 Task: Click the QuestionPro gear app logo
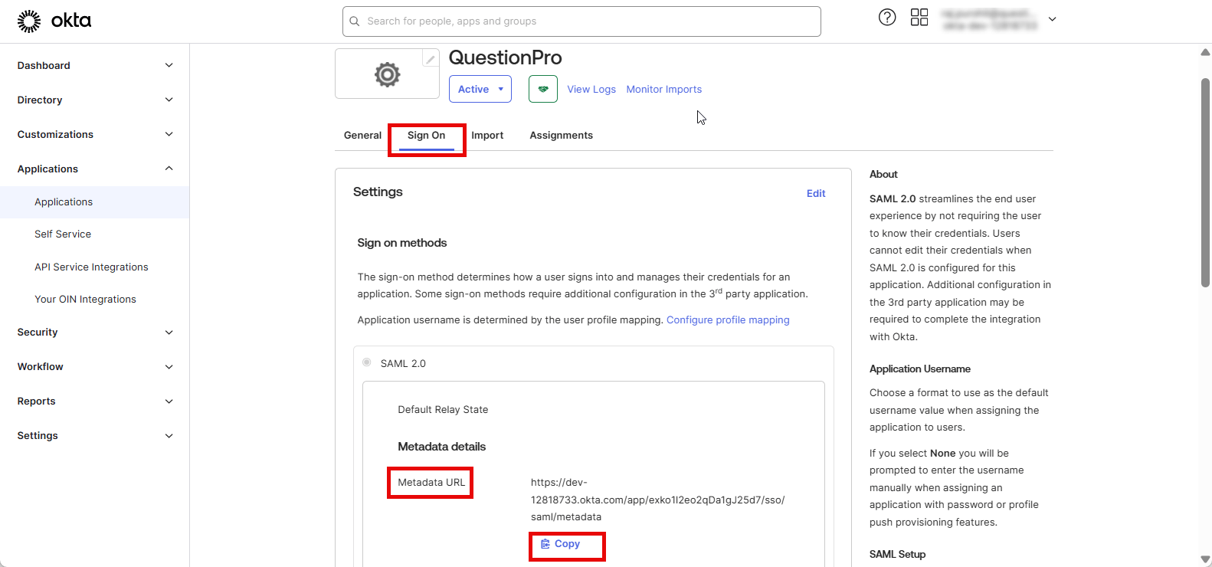tap(387, 74)
